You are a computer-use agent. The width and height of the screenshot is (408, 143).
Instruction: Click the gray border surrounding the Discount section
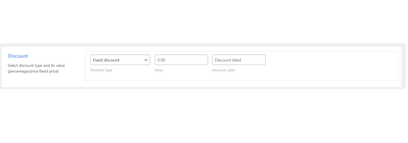(x=203, y=45)
